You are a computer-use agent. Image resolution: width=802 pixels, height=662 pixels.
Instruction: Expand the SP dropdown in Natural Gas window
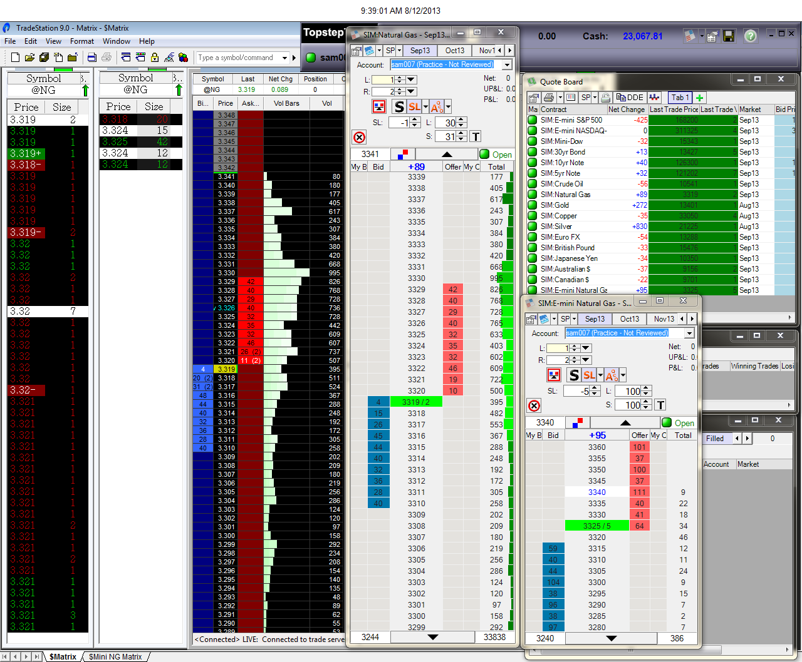399,51
